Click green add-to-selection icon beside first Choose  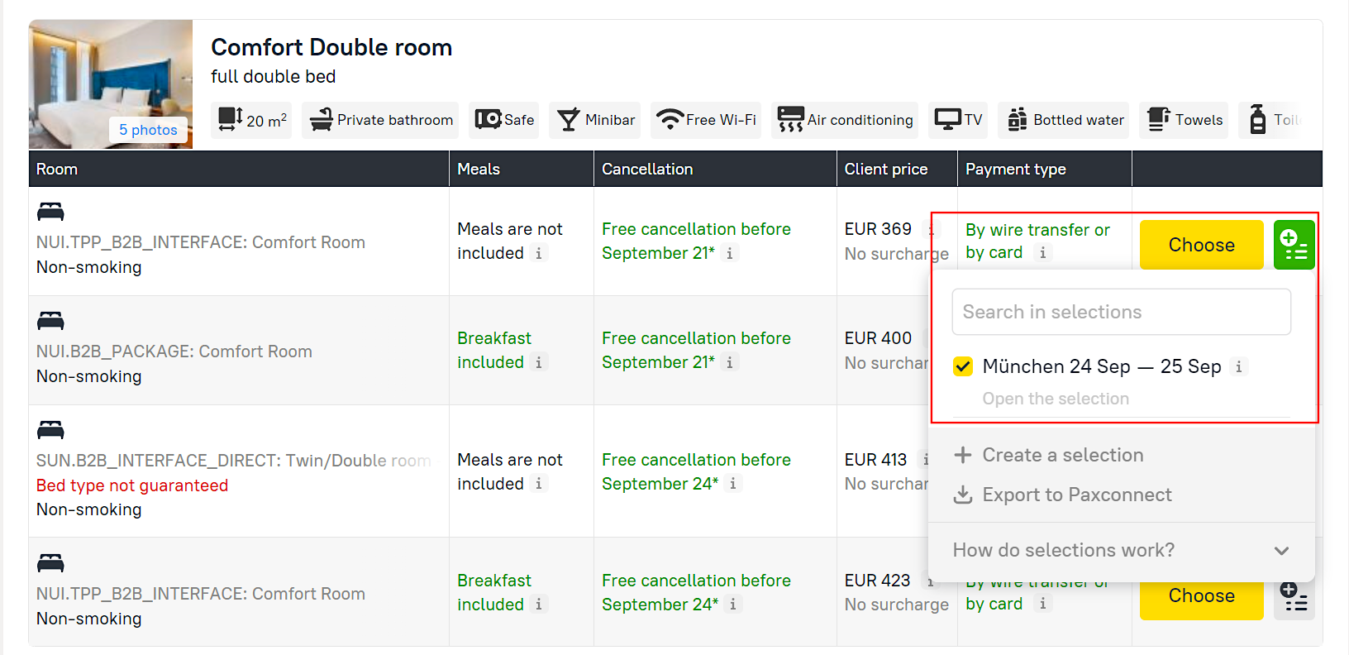click(x=1294, y=245)
